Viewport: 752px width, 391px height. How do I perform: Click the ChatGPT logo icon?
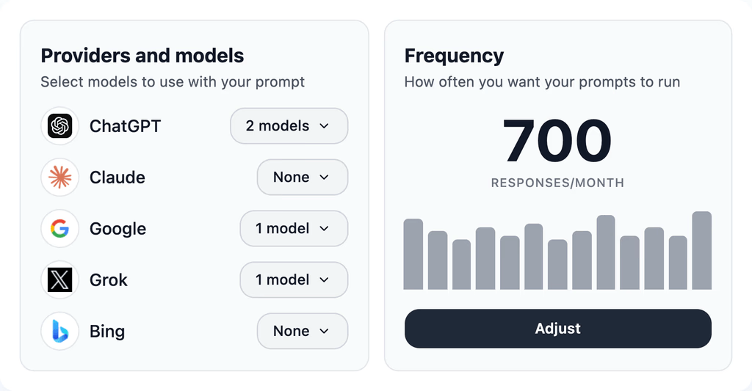[59, 126]
